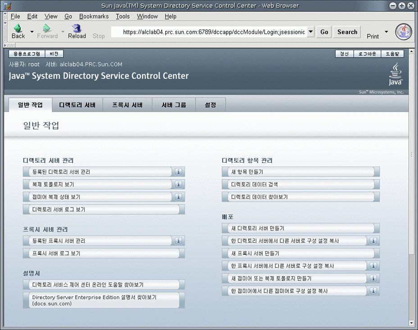This screenshot has height=330, width=418.
Task: Open the Forward history dropdown arrow
Action: pos(63,32)
